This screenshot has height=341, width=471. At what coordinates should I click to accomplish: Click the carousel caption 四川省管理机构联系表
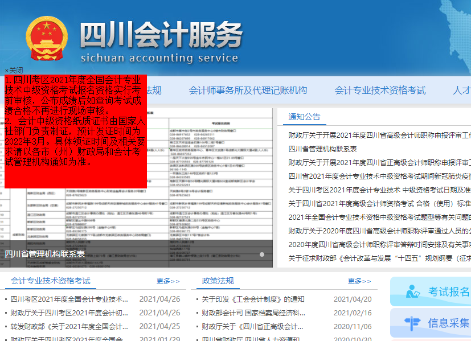44,254
